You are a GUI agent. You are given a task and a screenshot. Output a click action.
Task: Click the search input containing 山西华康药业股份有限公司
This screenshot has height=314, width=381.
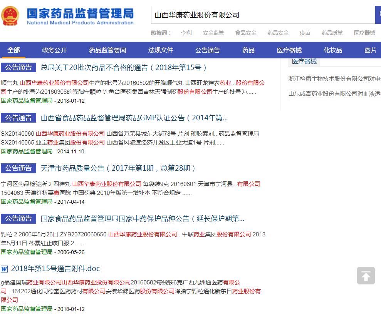click(x=262, y=15)
